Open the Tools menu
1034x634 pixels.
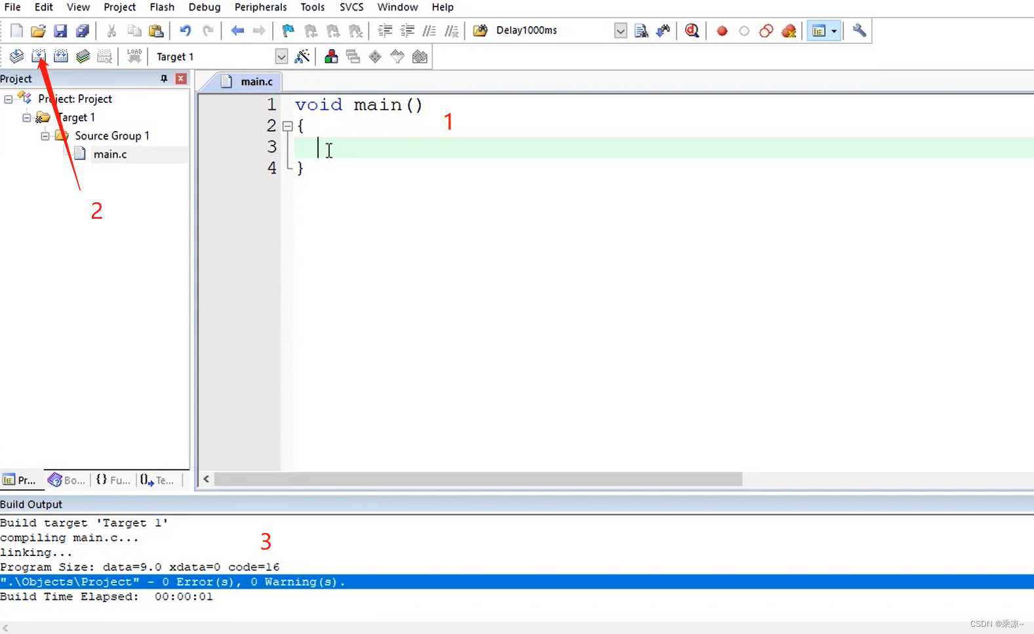pyautogui.click(x=313, y=7)
